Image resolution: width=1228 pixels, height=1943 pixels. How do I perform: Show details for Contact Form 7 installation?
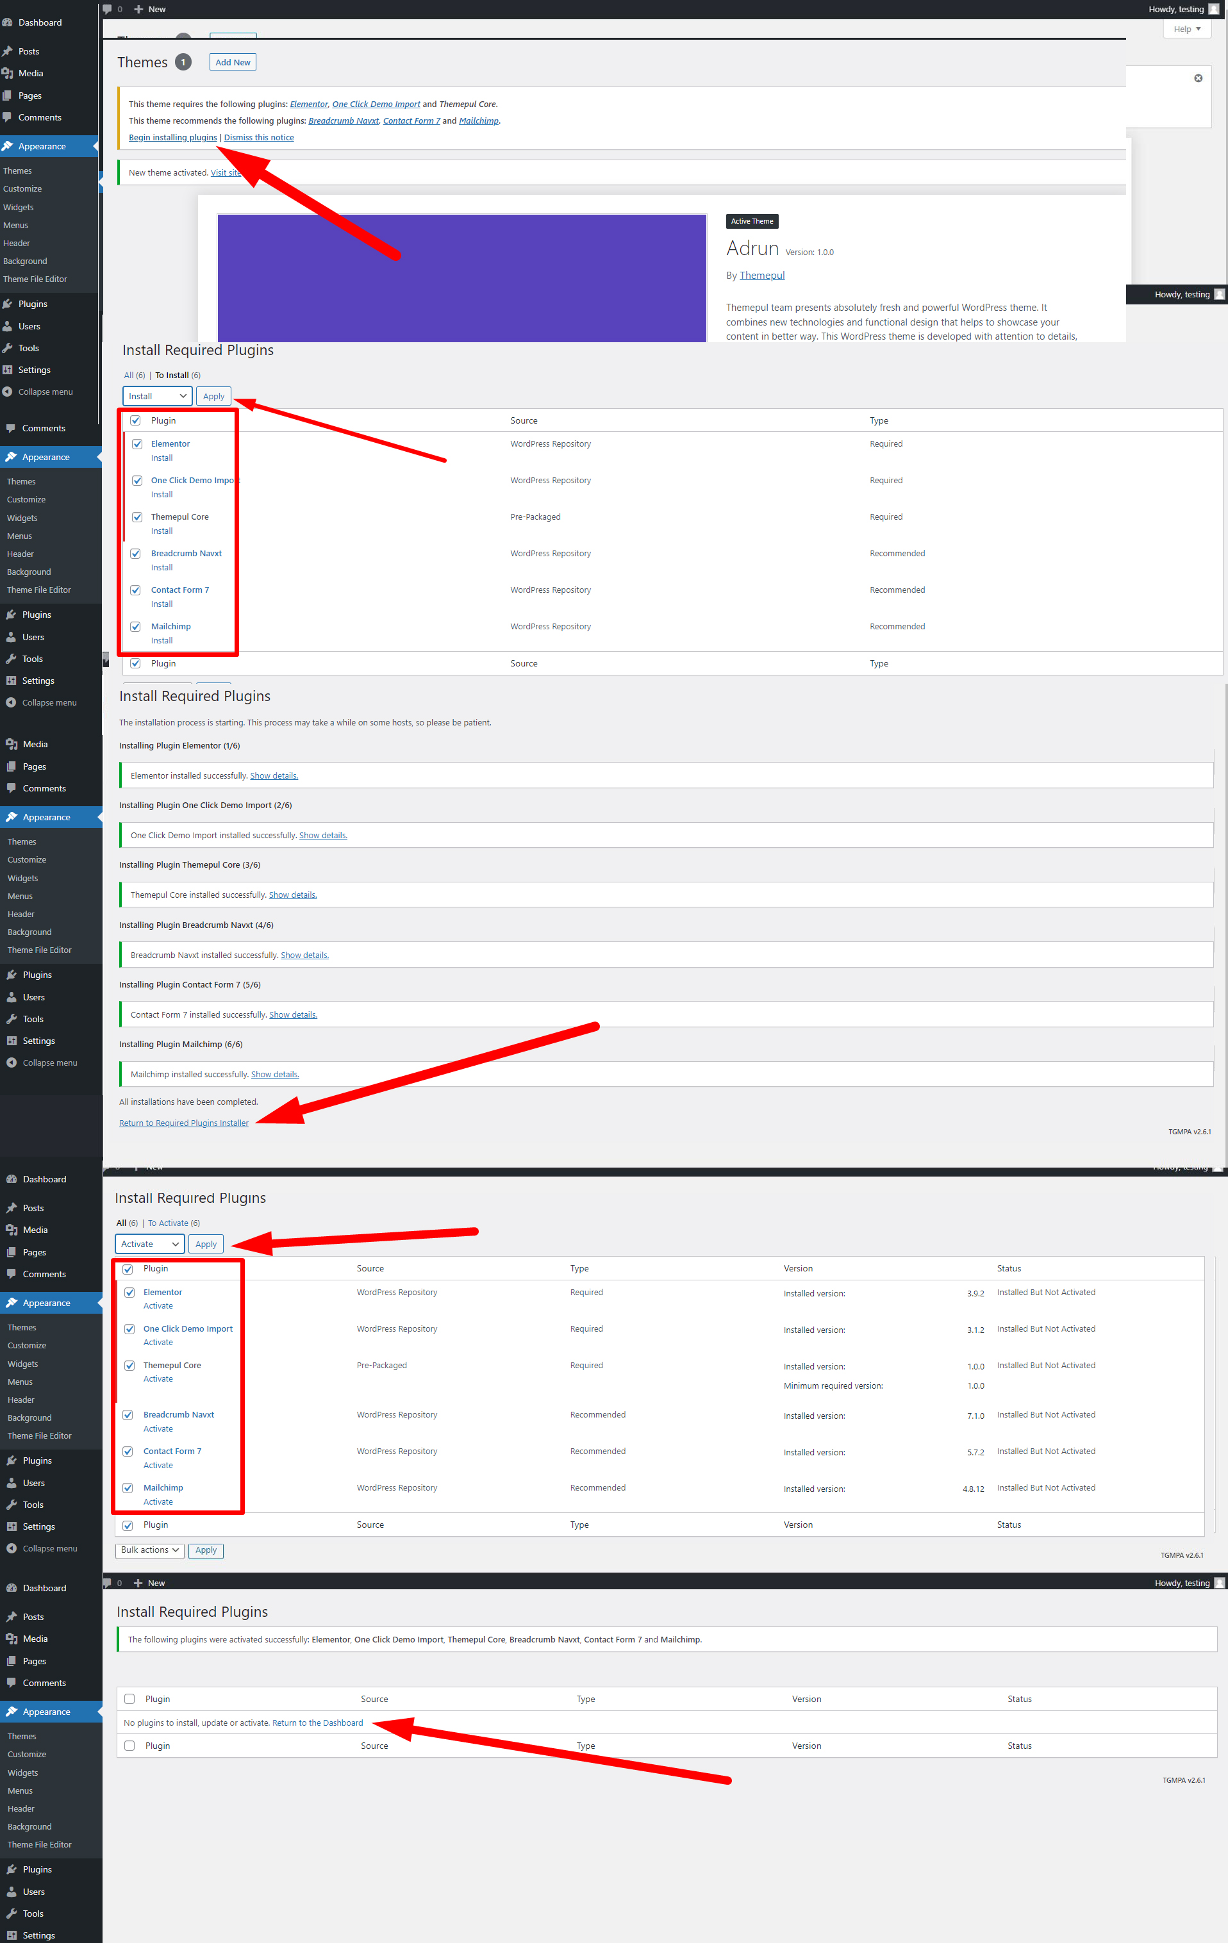293,1015
